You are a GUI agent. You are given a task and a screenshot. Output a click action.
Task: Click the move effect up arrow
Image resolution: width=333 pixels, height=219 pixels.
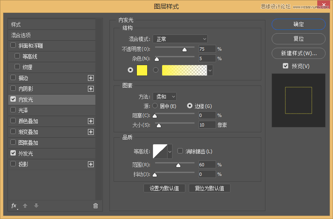click(x=25, y=206)
